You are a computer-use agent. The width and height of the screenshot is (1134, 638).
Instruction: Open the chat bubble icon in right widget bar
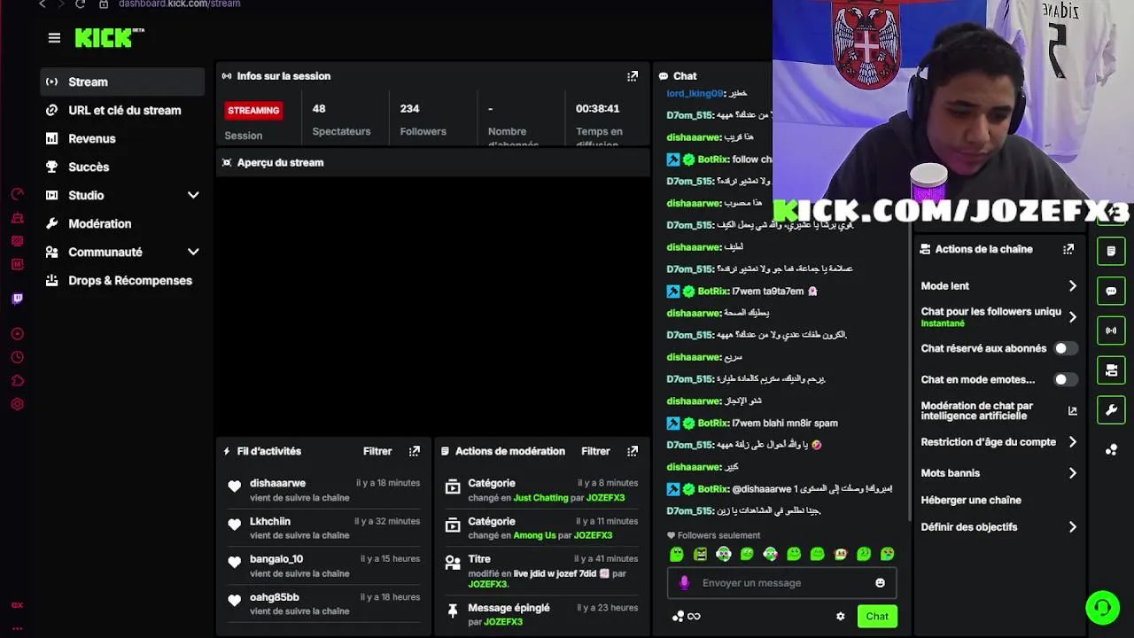(1111, 291)
